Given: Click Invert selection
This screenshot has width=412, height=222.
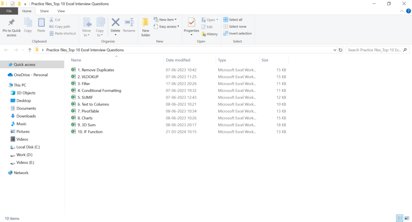Looking at the screenshot, I should pyautogui.click(x=237, y=33).
